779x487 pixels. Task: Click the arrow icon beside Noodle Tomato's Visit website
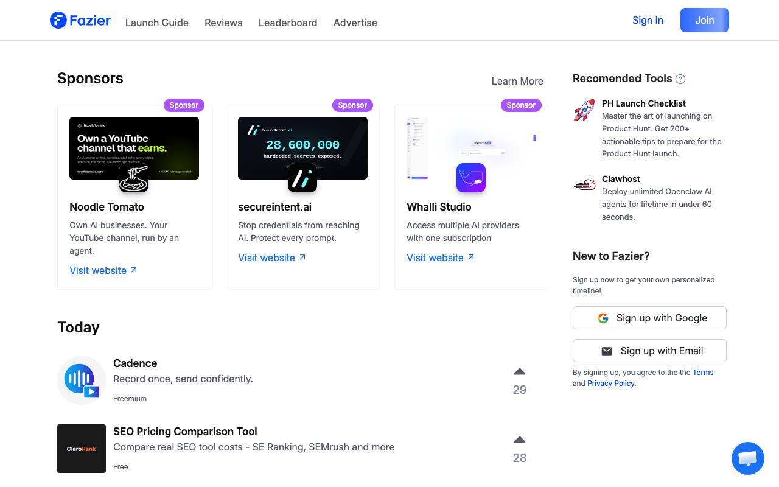click(x=134, y=270)
